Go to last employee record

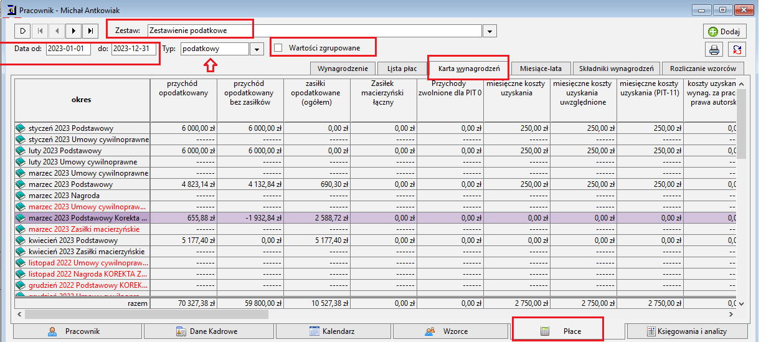click(x=90, y=31)
